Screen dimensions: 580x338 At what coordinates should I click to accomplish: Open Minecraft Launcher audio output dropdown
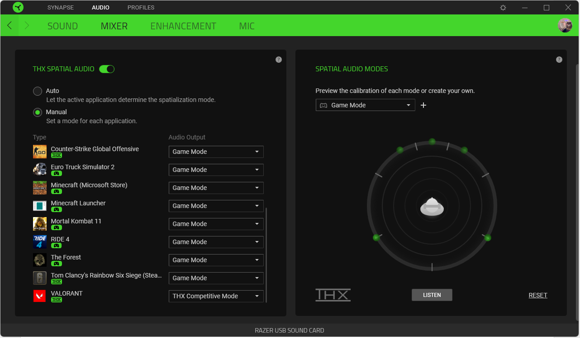(216, 206)
